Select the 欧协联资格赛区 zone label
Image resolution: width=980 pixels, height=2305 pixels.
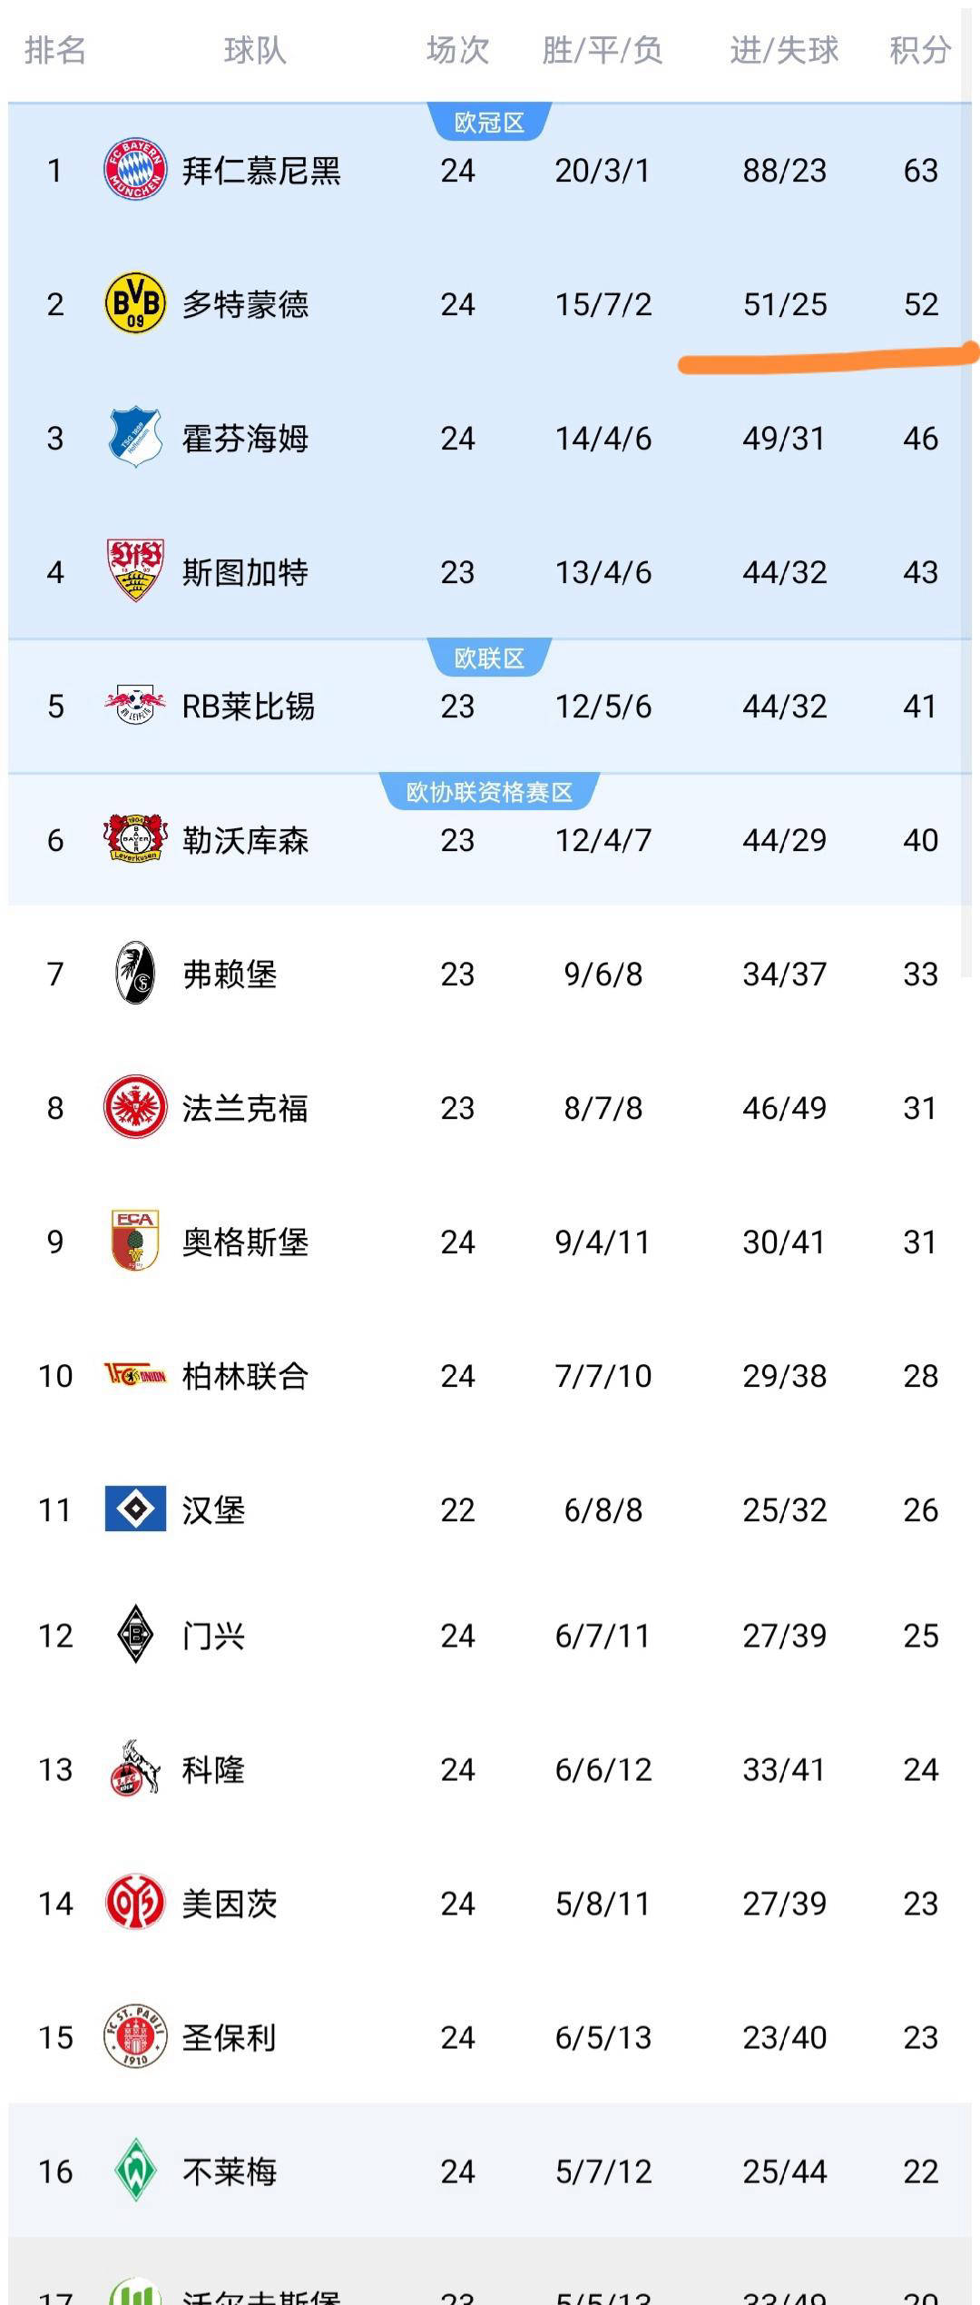[489, 792]
